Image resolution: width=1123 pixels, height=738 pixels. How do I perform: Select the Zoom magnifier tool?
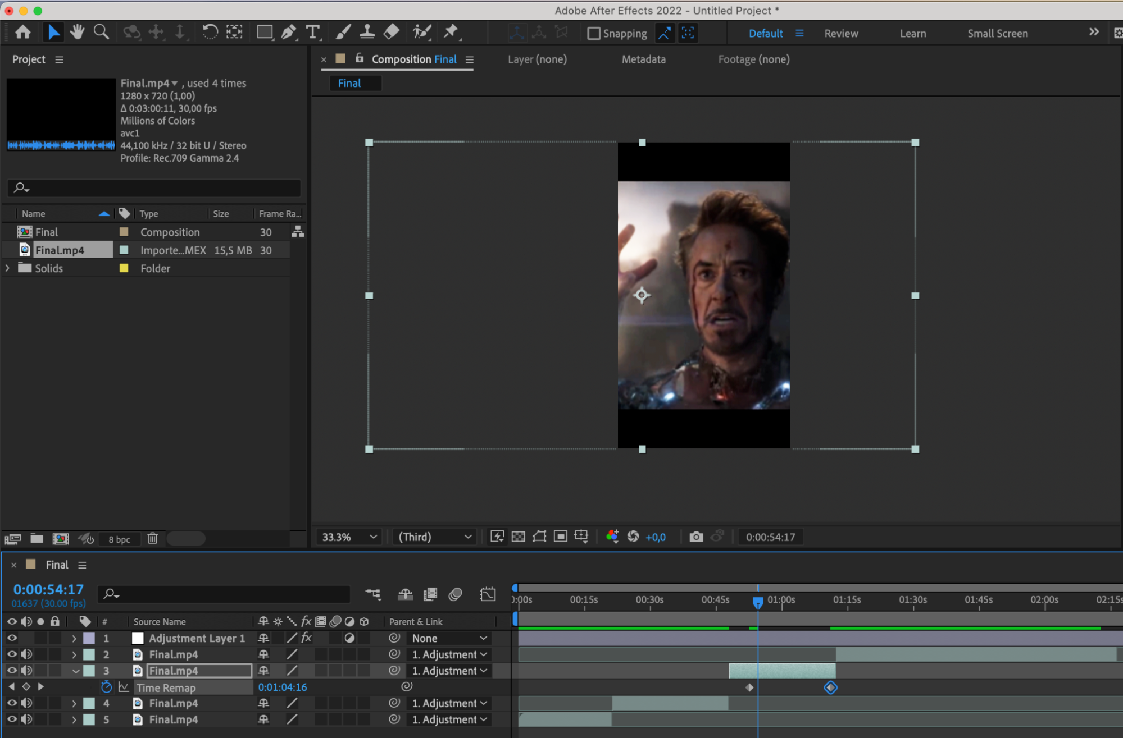(101, 33)
